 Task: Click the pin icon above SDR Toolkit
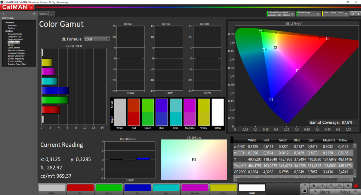click(x=3, y=14)
